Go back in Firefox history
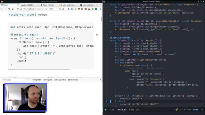The width and height of the screenshot is (205, 115). click(2, 9)
